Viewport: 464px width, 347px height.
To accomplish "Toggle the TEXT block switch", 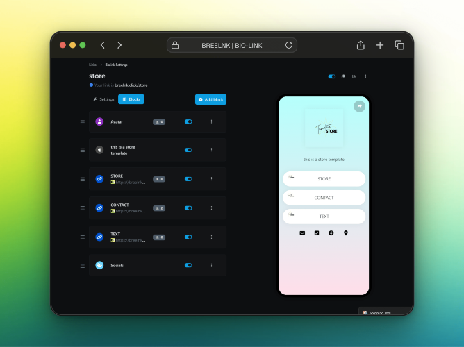I will (x=188, y=237).
